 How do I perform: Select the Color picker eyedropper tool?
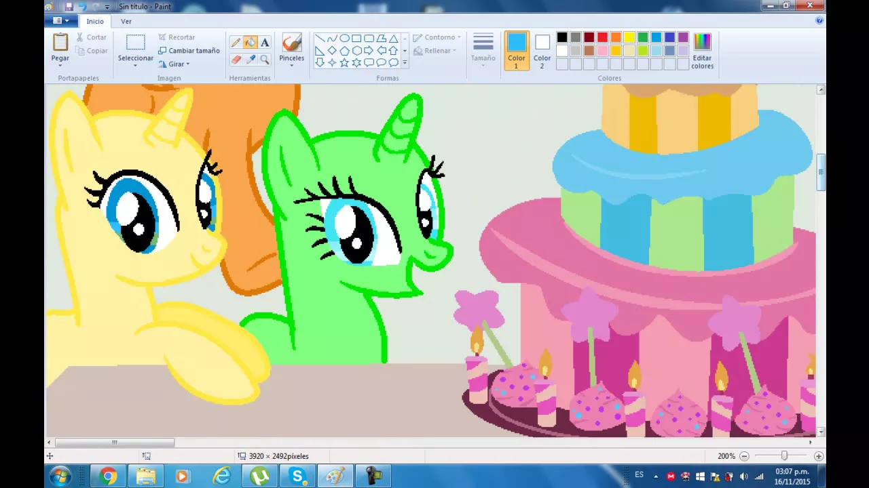tap(251, 60)
